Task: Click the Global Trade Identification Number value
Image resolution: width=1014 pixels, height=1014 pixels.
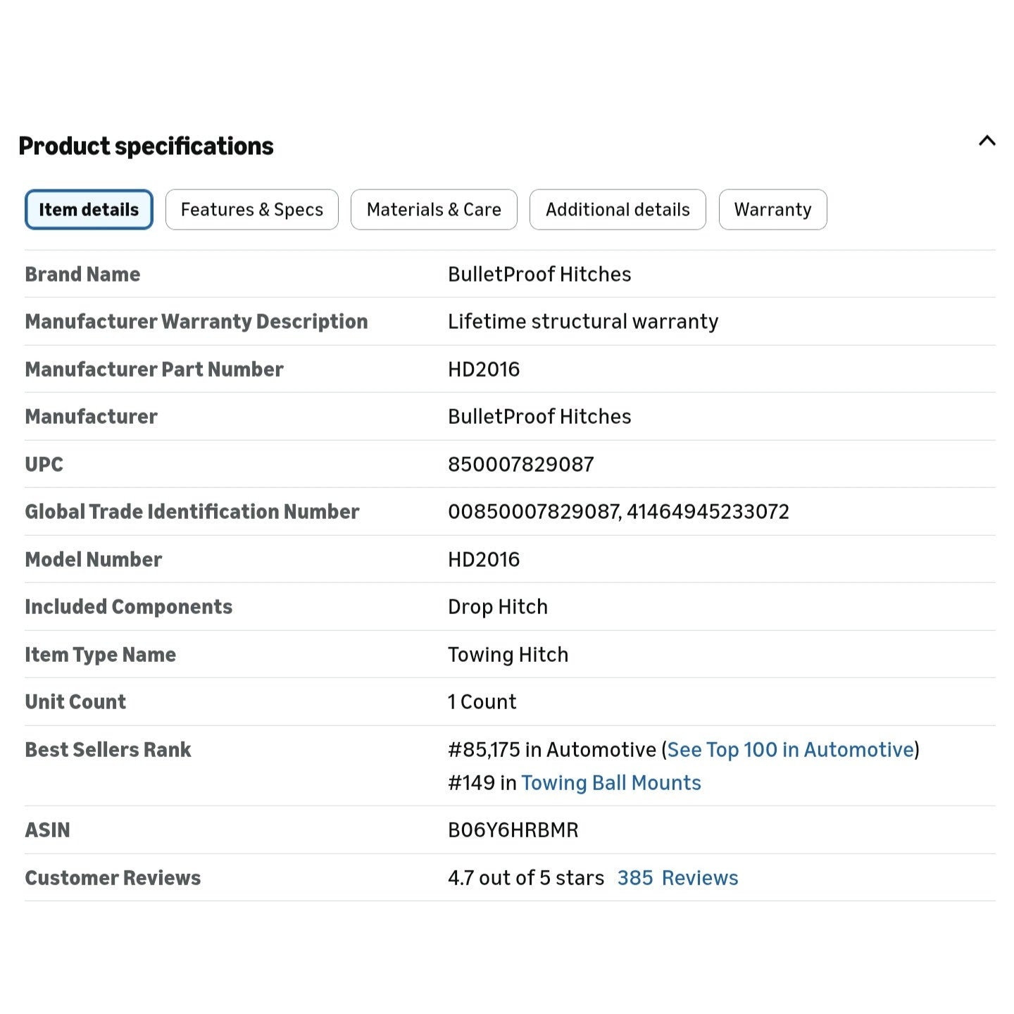Action: [618, 511]
